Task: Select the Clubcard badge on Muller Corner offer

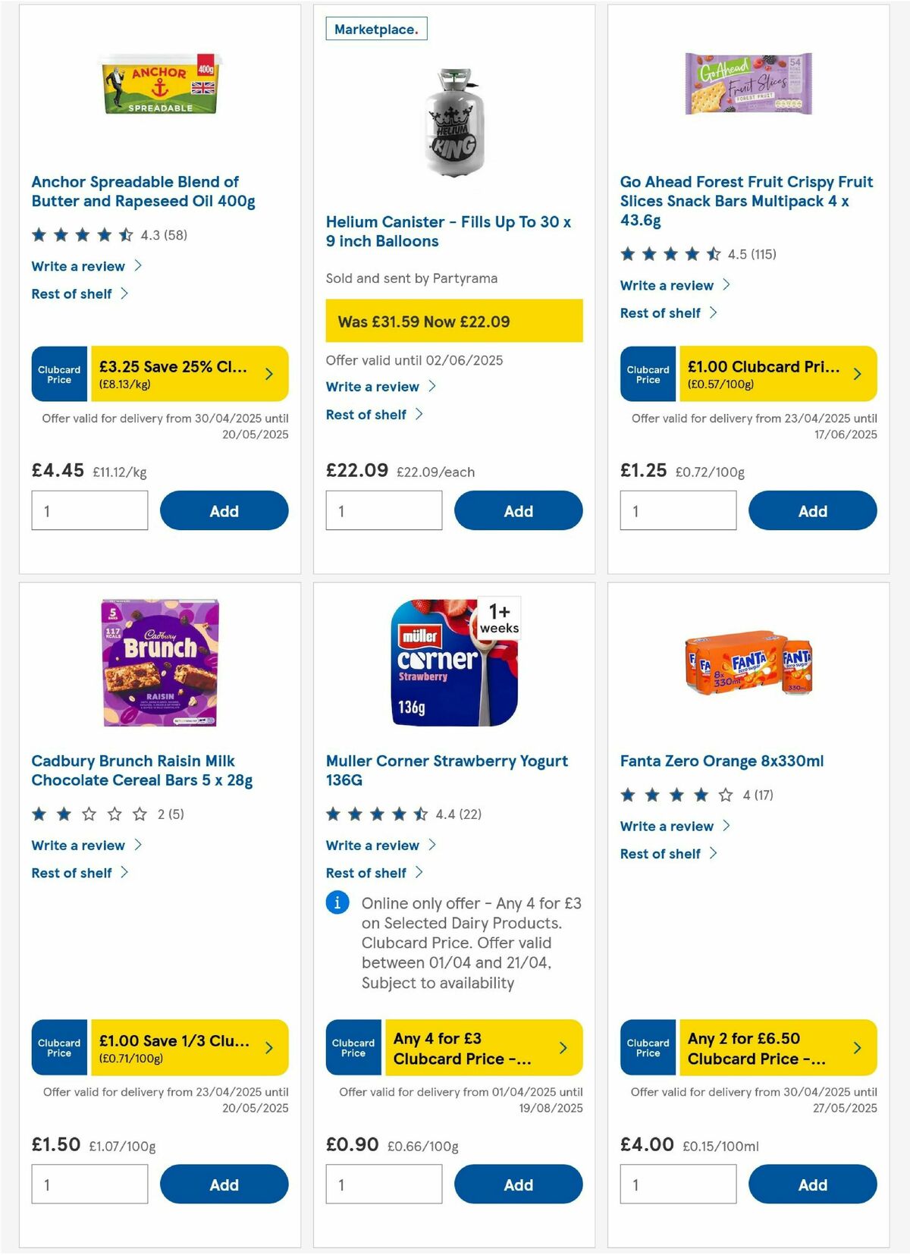Action: point(353,1047)
